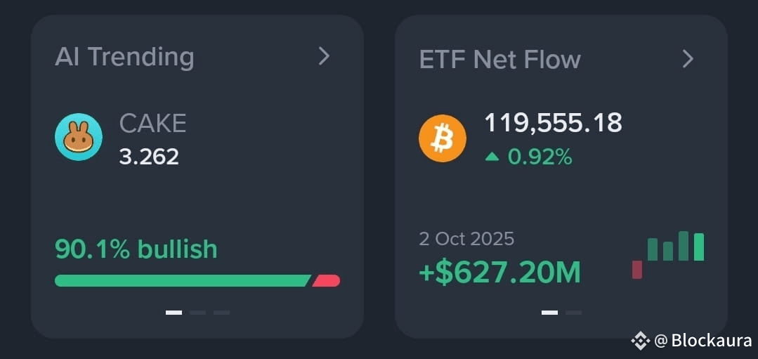Click the brightest green bar in ETF chart
The image size is (758, 359).
click(x=699, y=247)
